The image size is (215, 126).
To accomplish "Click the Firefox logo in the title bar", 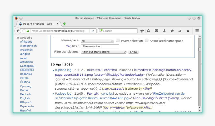I will [x=16, y=18].
